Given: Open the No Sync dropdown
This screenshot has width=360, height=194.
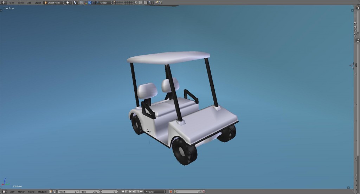Looking at the screenshot, I should pos(155,192).
